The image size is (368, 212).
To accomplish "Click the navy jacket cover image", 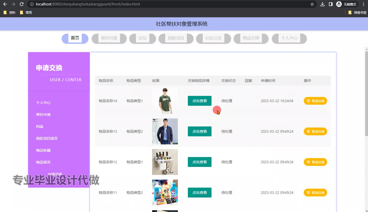I will click(165, 131).
